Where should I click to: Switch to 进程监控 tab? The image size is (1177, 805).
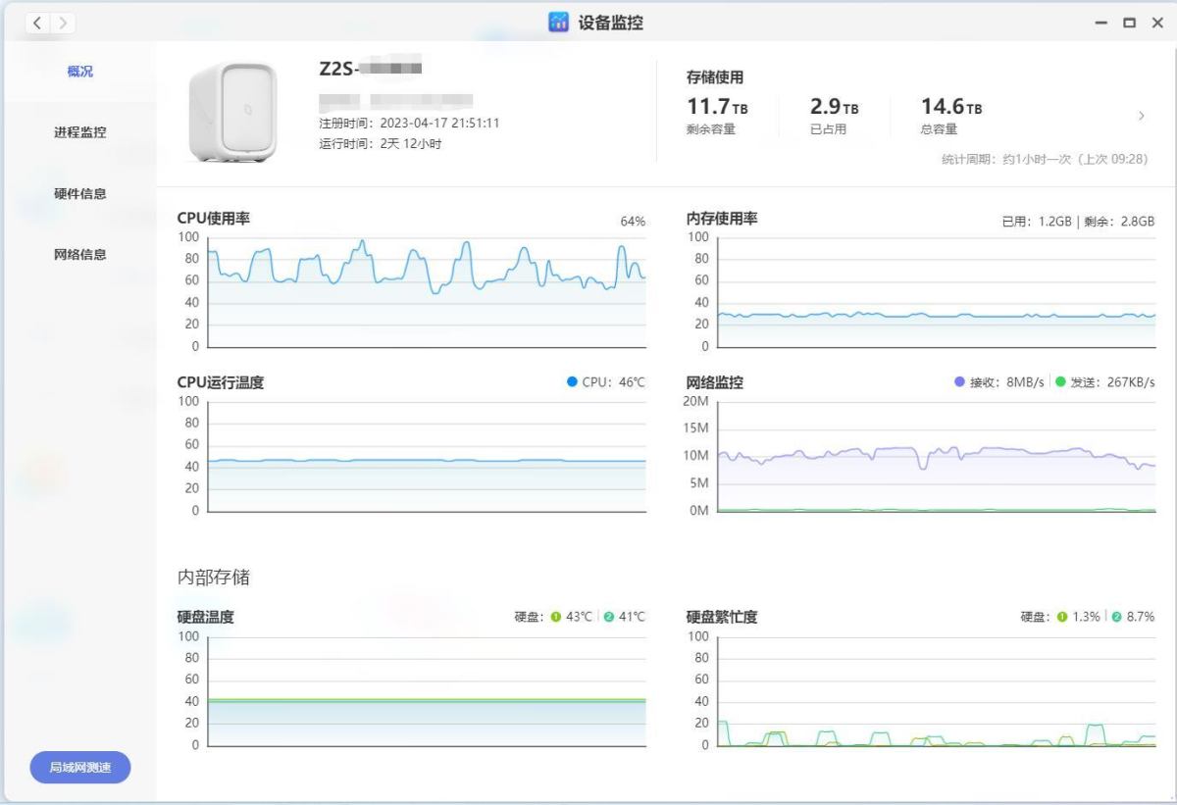pyautogui.click(x=80, y=132)
